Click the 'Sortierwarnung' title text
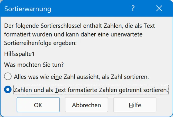This screenshot has width=173, height=117. pyautogui.click(x=28, y=9)
